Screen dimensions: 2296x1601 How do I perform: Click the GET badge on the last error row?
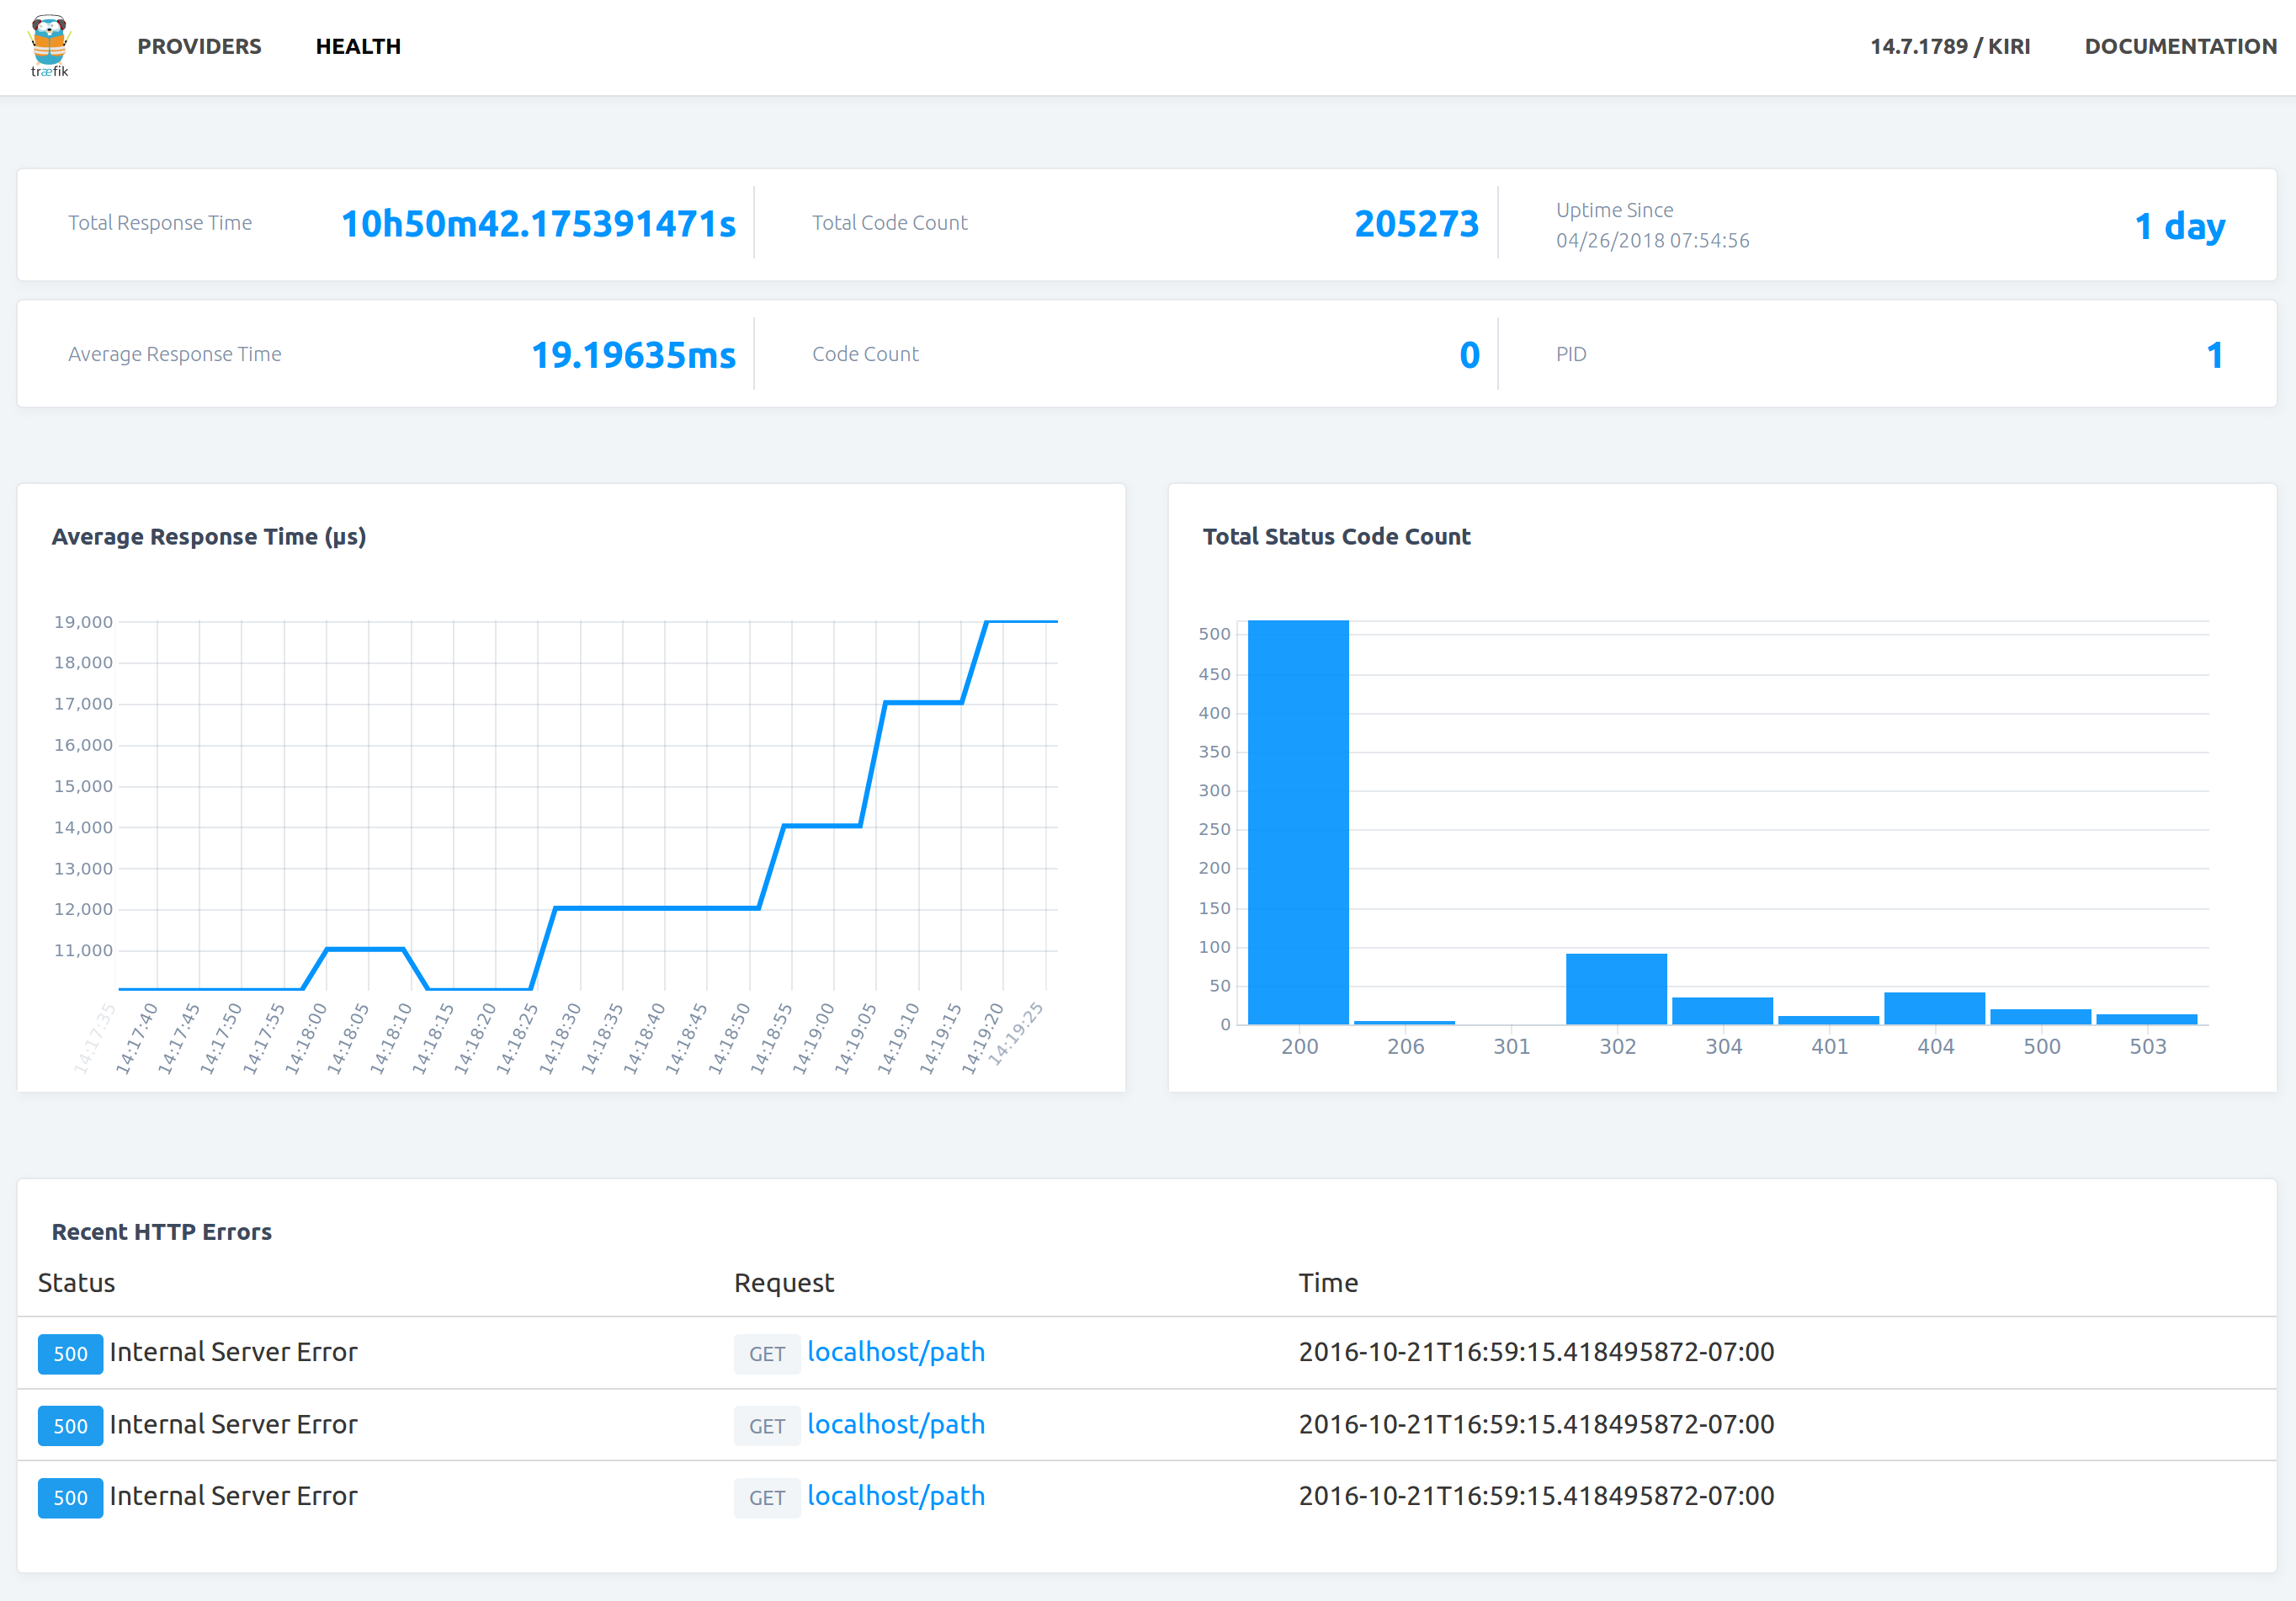pos(767,1498)
